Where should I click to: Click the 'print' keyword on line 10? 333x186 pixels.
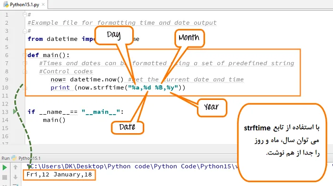pyautogui.click(x=60, y=88)
